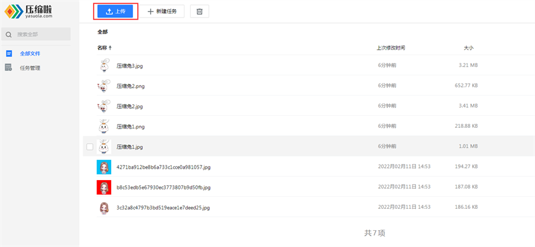
Task: Open thumbnail of 压缩兔2.jpg
Action: 104,106
